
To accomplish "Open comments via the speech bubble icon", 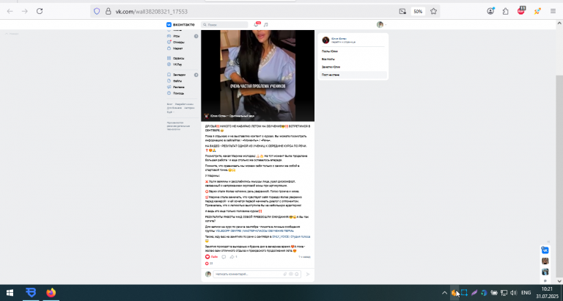I will pyautogui.click(x=224, y=257).
